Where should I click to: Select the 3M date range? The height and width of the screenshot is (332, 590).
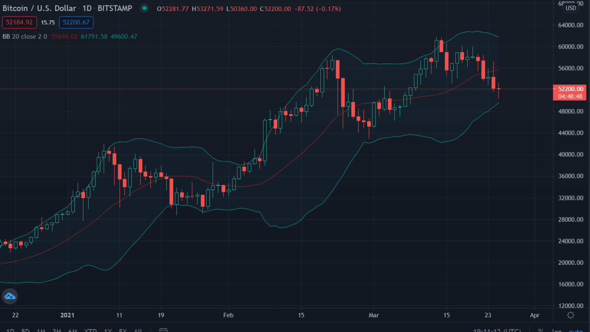(57, 330)
